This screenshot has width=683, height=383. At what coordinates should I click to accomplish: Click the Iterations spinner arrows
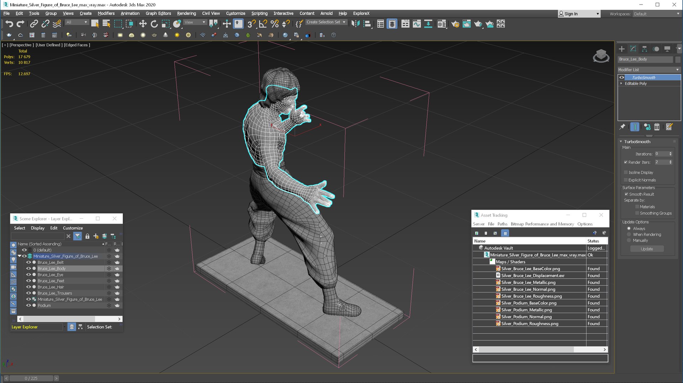tap(671, 154)
